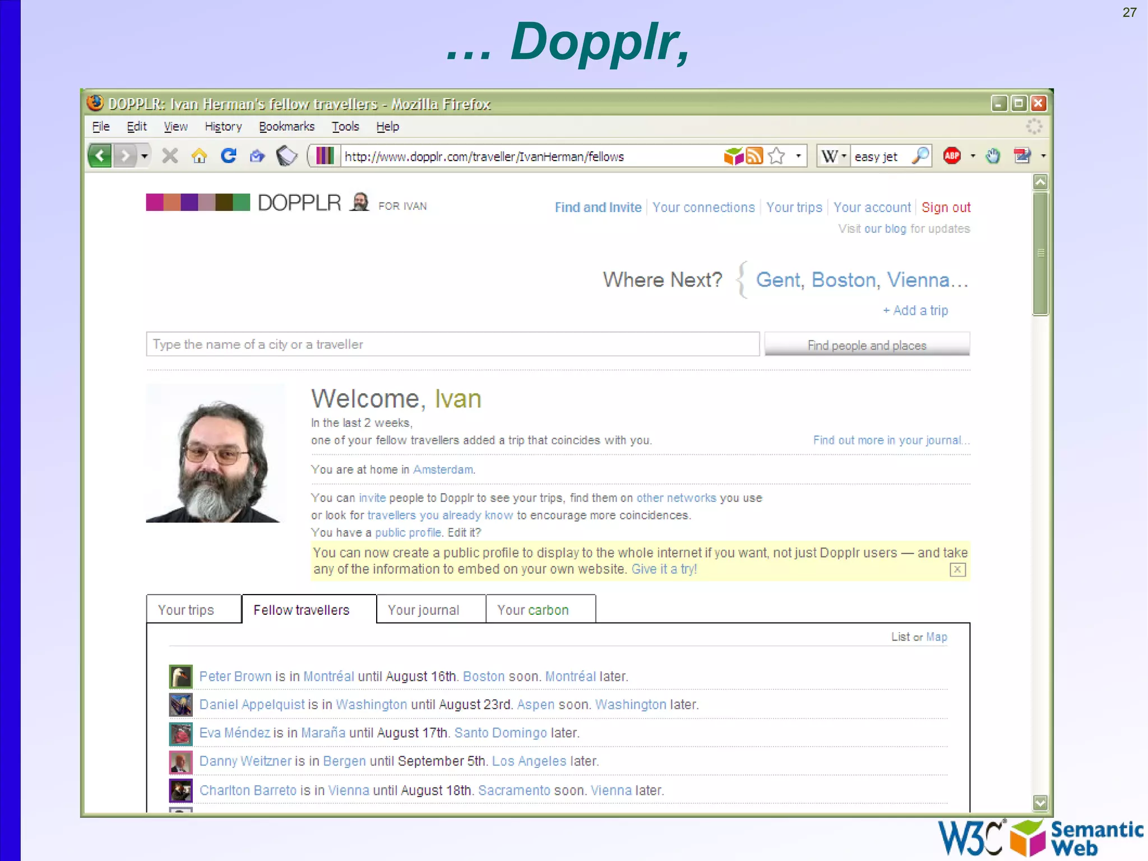Run search with the magnifier icon

920,156
